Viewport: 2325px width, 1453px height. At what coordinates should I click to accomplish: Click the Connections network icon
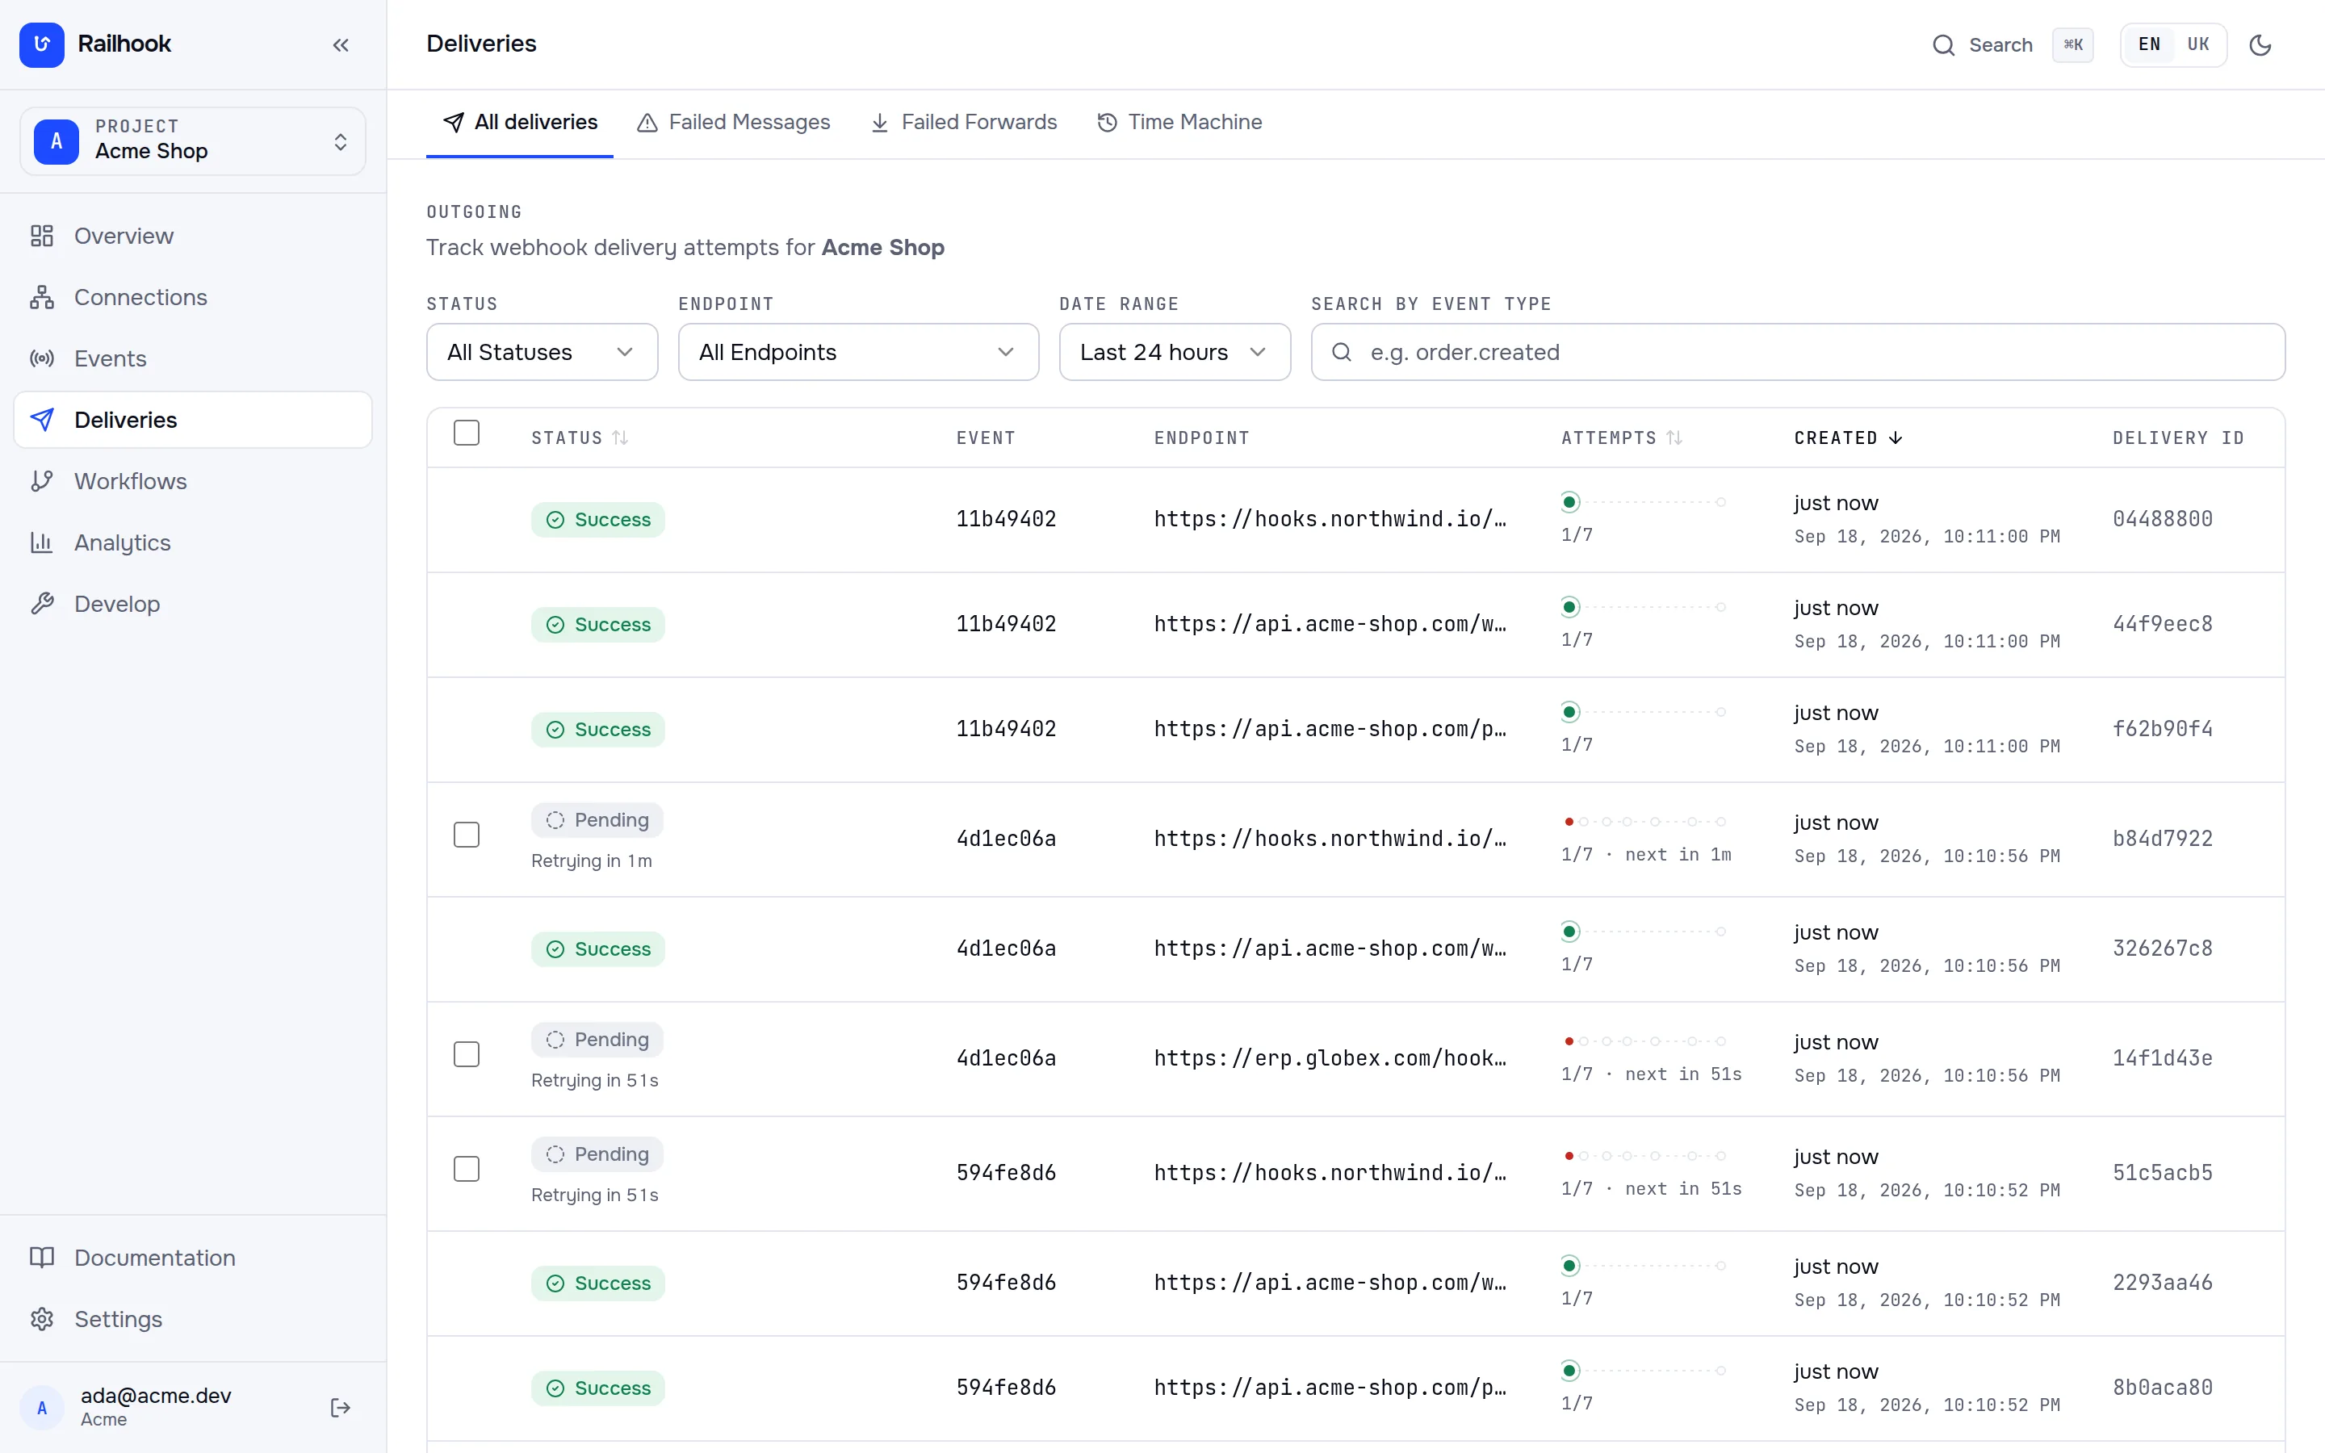click(41, 297)
